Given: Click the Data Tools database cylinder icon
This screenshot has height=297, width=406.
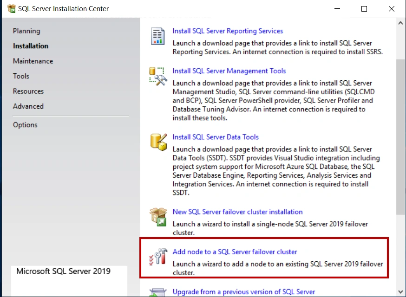Looking at the screenshot, I should click(x=158, y=142).
